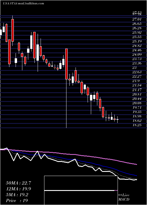Click the 19.71 price label
Image resolution: width=147 pixels, height=205 pixels.
click(x=137, y=107)
